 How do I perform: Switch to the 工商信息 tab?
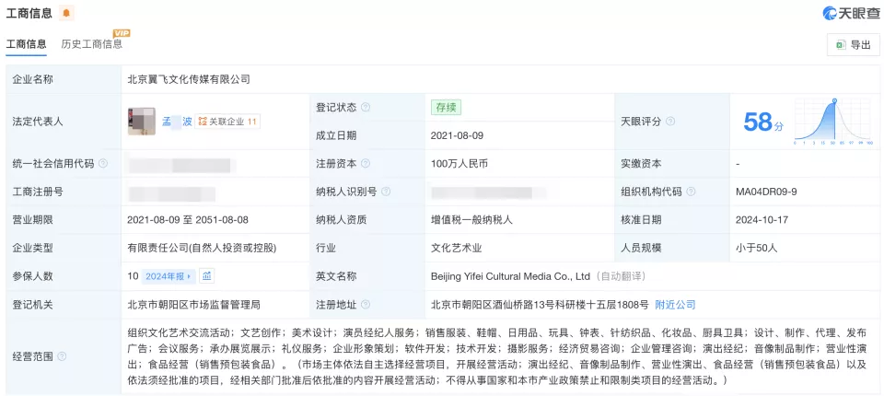coord(26,44)
